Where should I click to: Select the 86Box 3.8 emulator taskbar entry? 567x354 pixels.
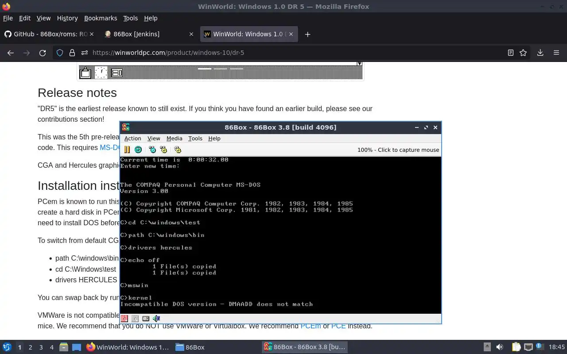305,347
